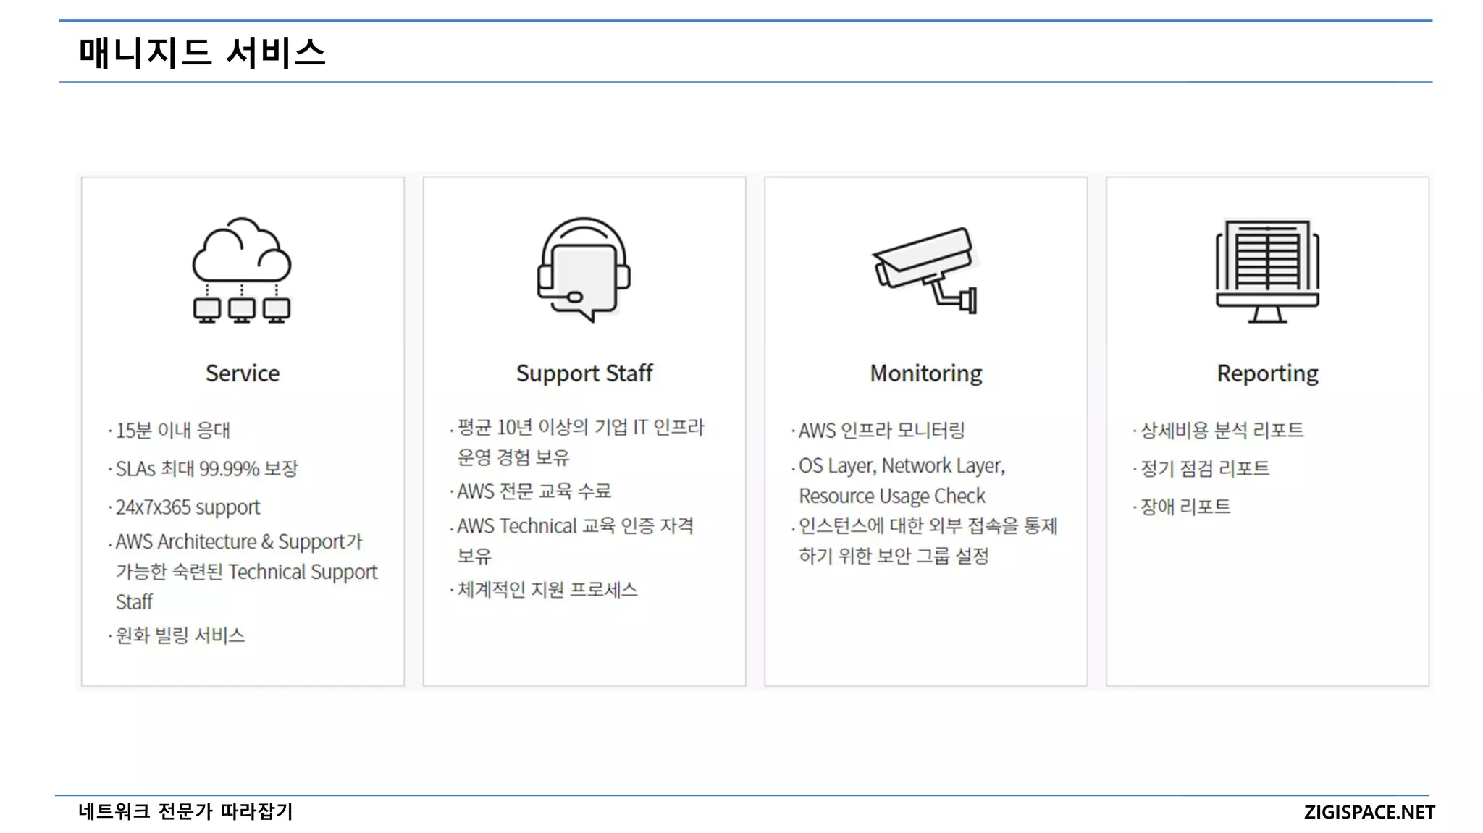Click the SLAs 최대 99.99% 보장 bullet
This screenshot has width=1483, height=833.
(207, 469)
